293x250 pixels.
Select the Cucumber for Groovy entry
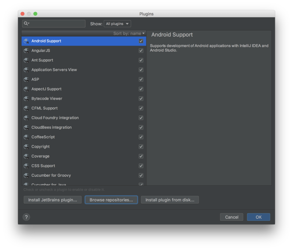click(51, 176)
